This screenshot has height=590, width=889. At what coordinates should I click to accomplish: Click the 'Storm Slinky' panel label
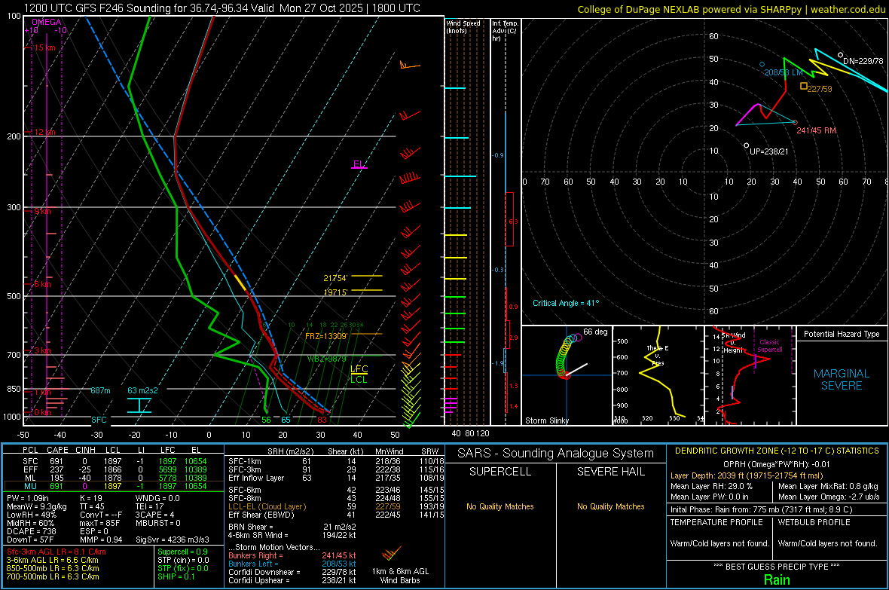coord(546,420)
